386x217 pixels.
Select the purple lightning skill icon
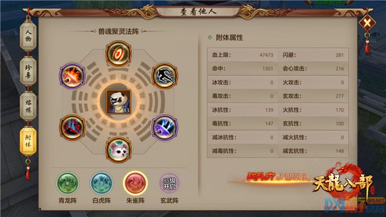(x=165, y=128)
